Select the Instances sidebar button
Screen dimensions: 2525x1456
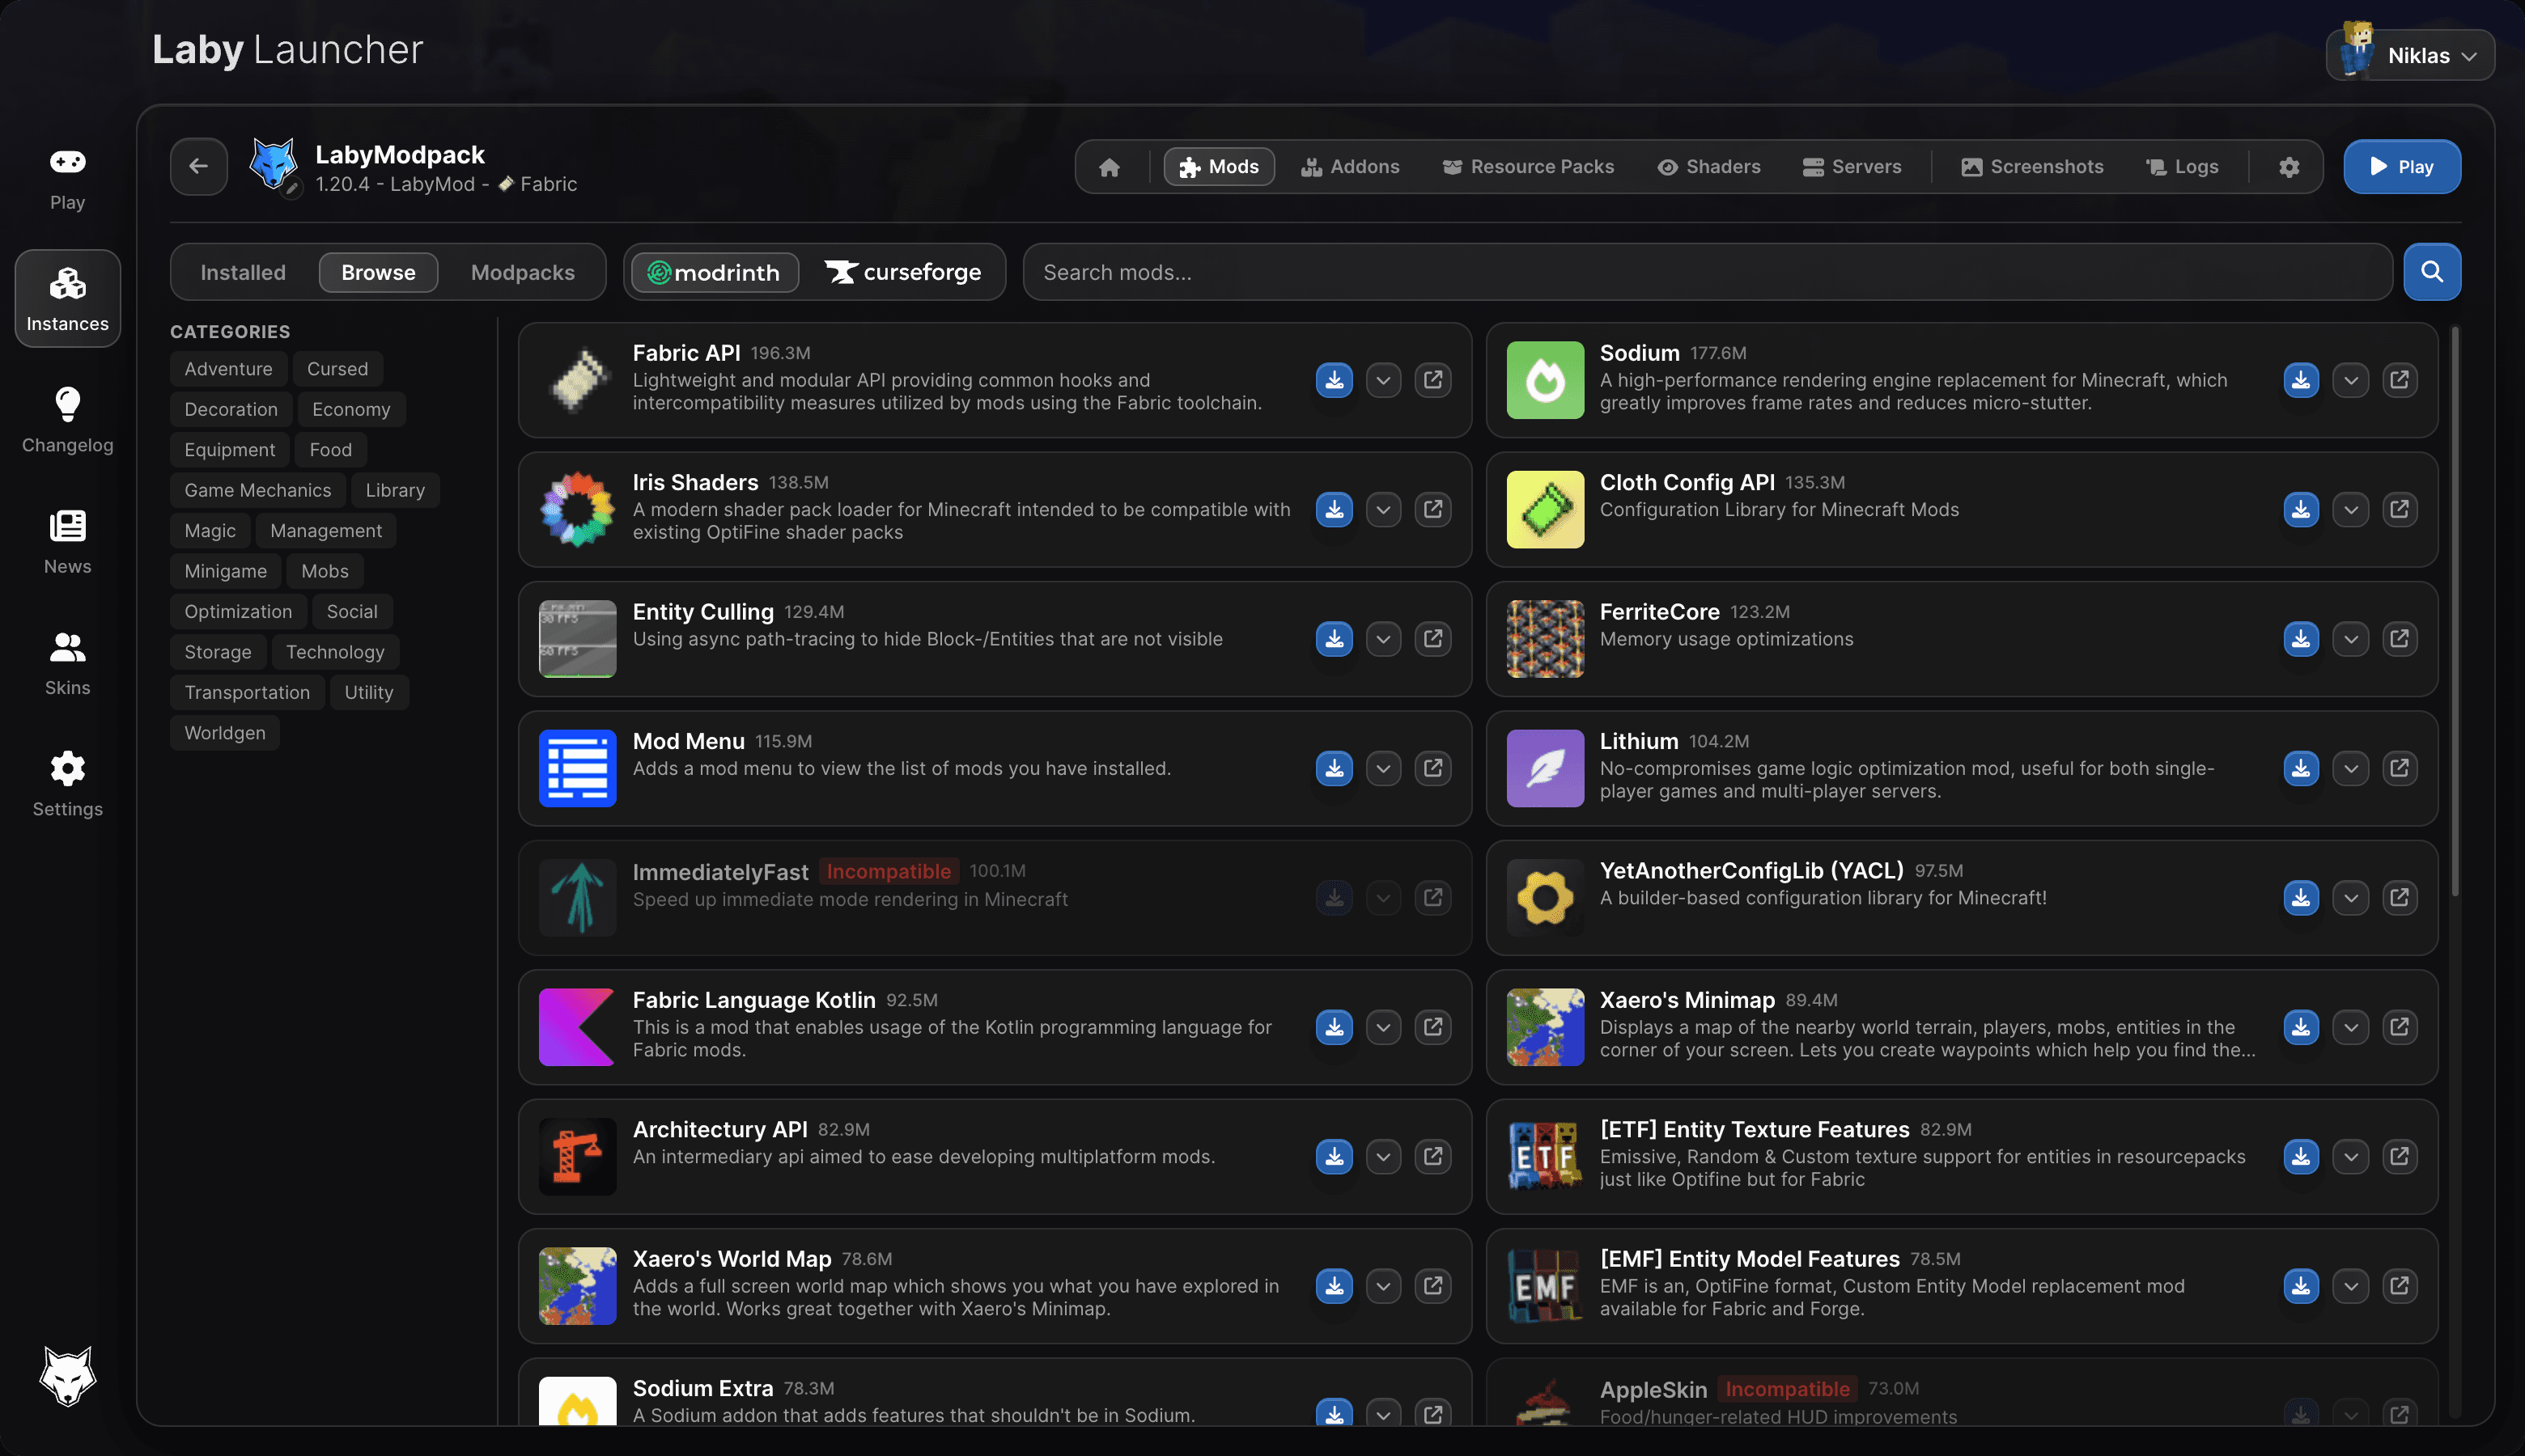pyautogui.click(x=67, y=298)
